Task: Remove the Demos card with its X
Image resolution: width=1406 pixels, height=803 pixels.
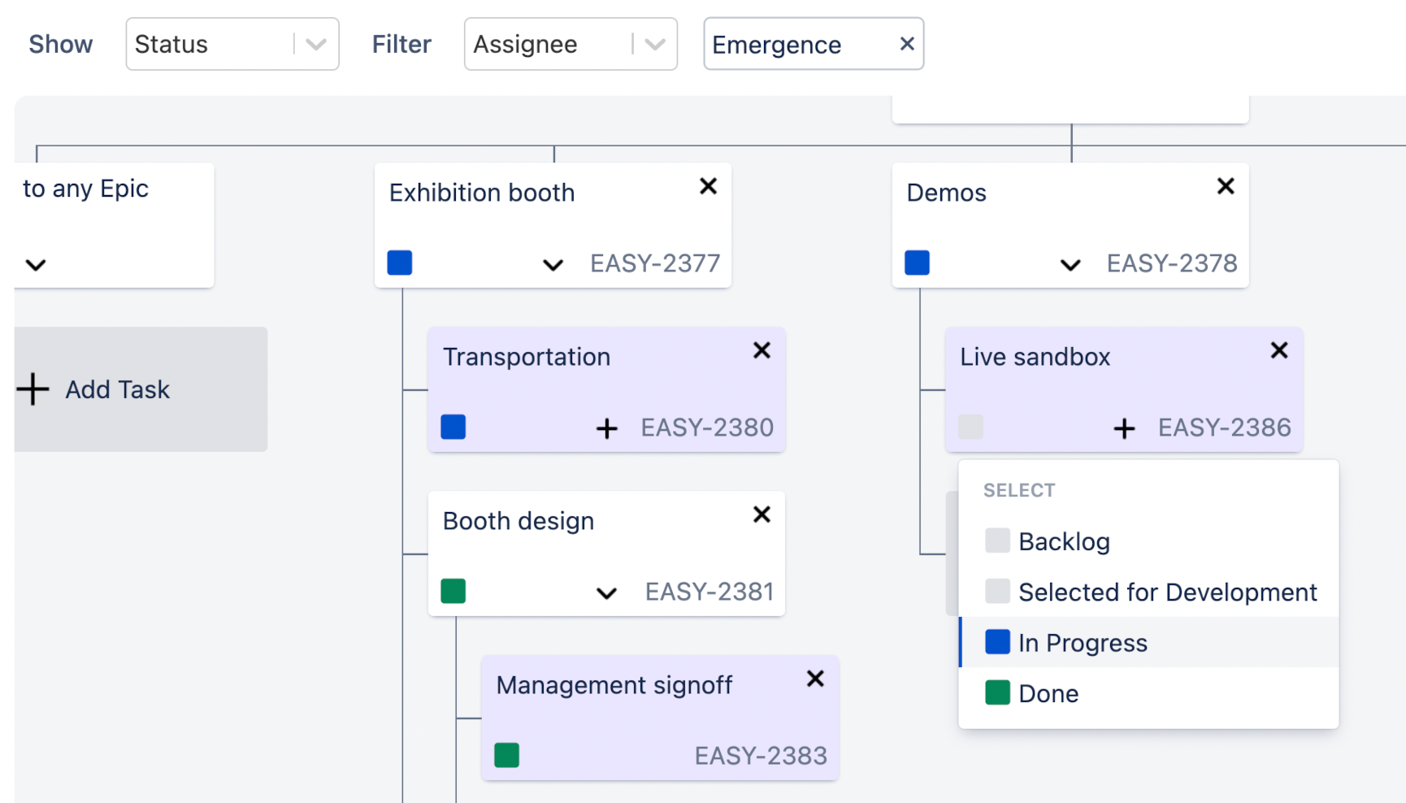Action: [x=1226, y=186]
